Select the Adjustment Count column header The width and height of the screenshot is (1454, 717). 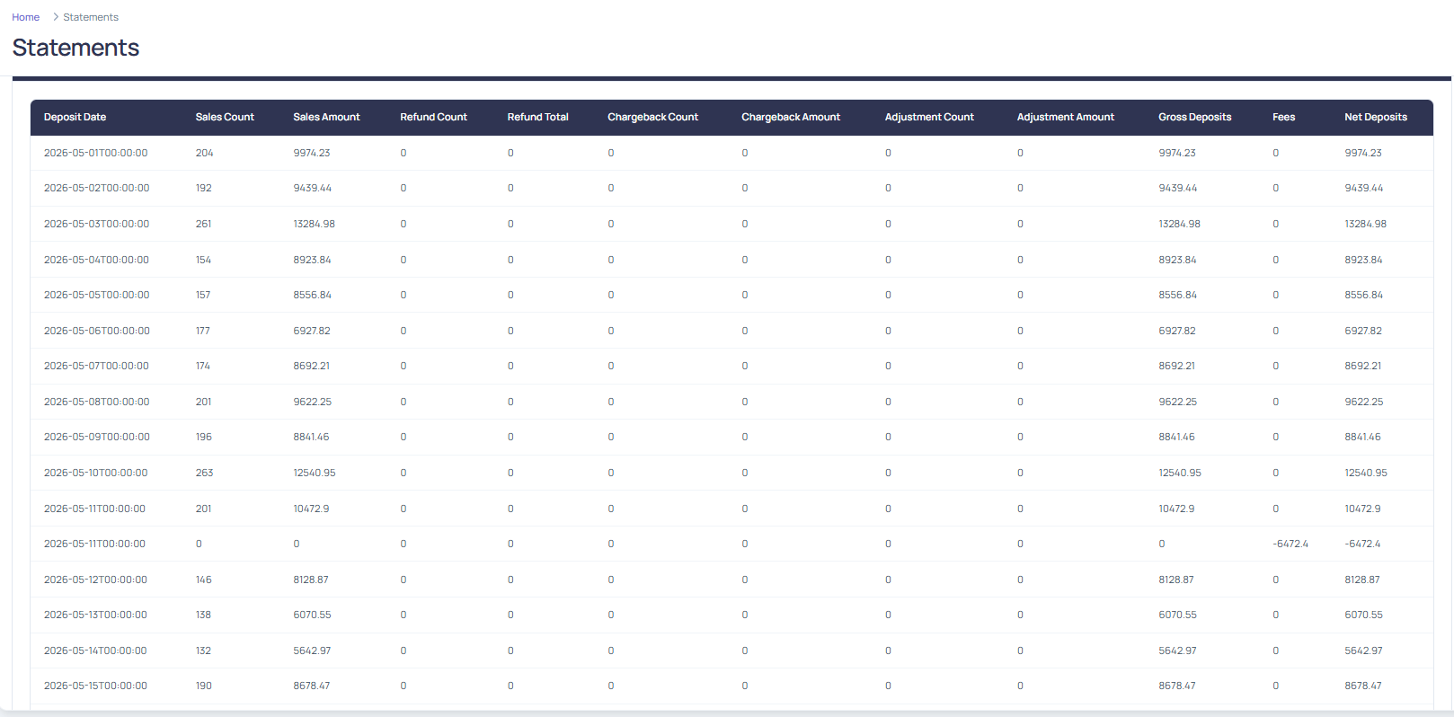(929, 117)
